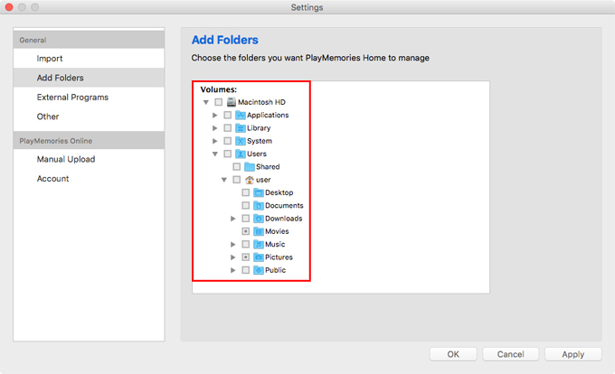
Task: Click the System folder icon
Action: coord(241,141)
